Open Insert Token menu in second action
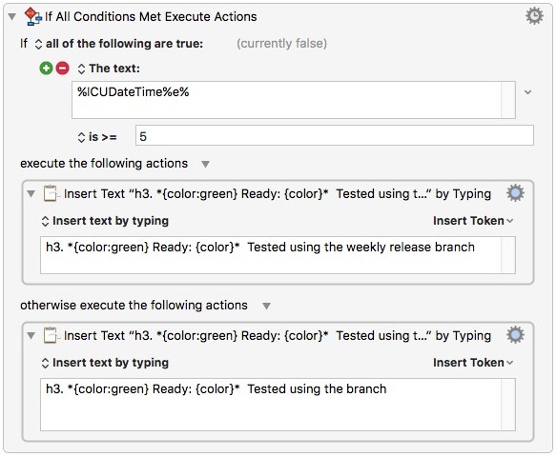Screen dimensions: 557x457 tap(473, 363)
